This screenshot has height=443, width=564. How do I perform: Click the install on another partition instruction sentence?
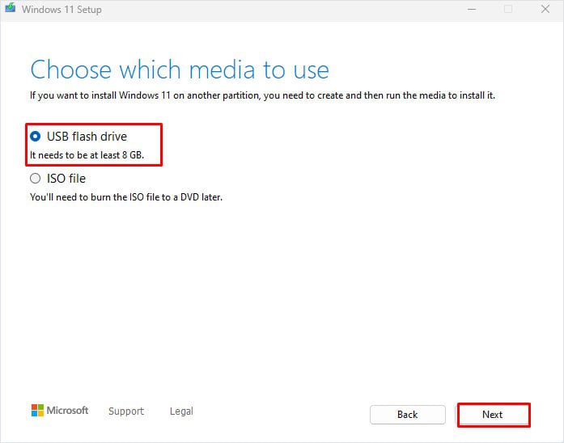click(262, 95)
